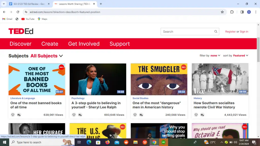Reload the page using refresh icon
This screenshot has width=260, height=146.
pyautogui.click(x=18, y=12)
